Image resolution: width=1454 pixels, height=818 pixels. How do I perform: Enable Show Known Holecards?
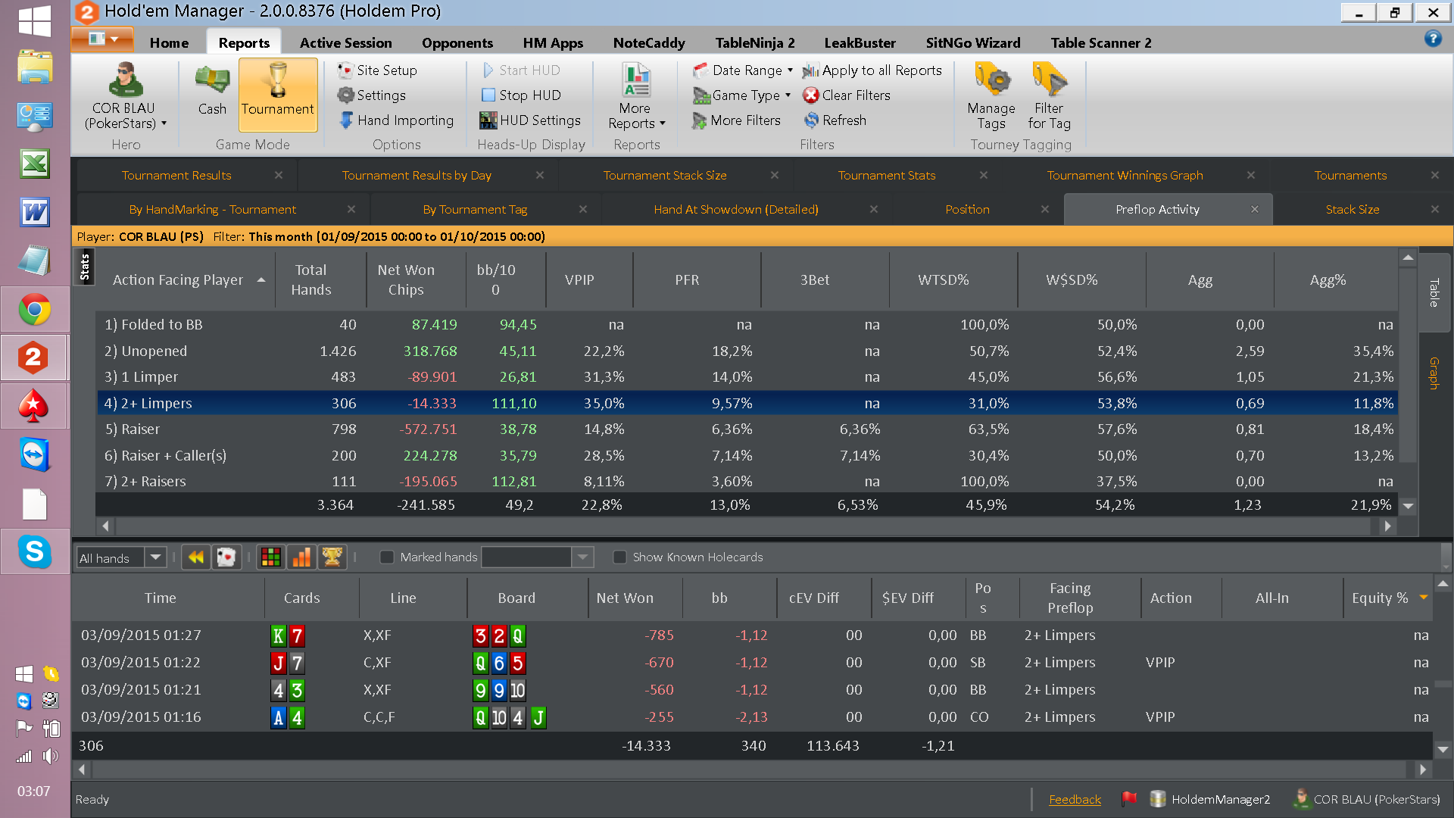click(x=619, y=557)
